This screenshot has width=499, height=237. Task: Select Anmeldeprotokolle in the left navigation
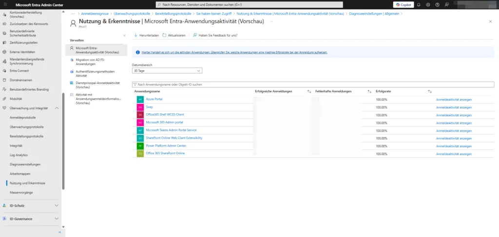23,118
